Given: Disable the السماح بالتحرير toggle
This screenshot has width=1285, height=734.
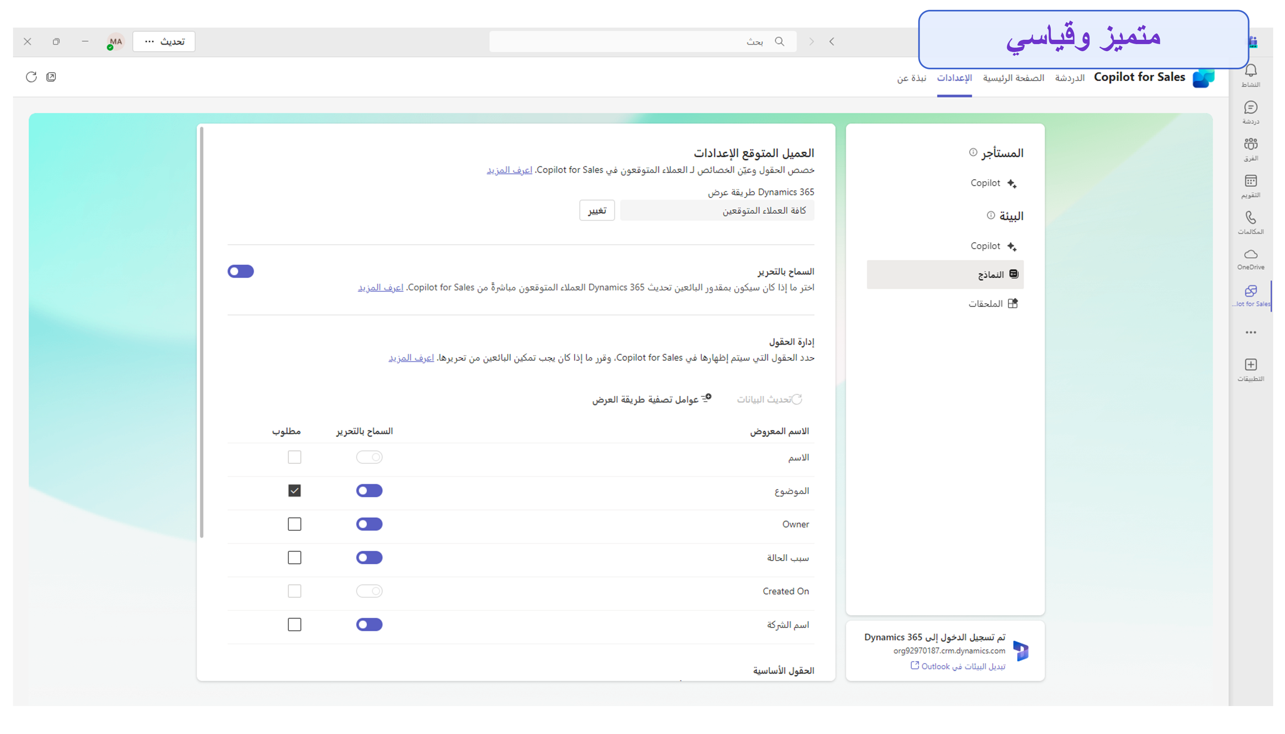Looking at the screenshot, I should 241,271.
